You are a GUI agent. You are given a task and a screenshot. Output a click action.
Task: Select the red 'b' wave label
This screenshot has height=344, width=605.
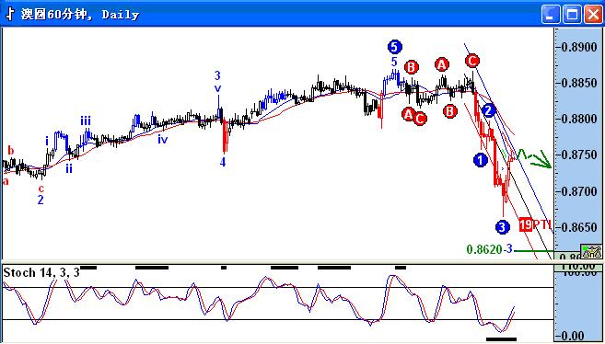tap(11, 150)
